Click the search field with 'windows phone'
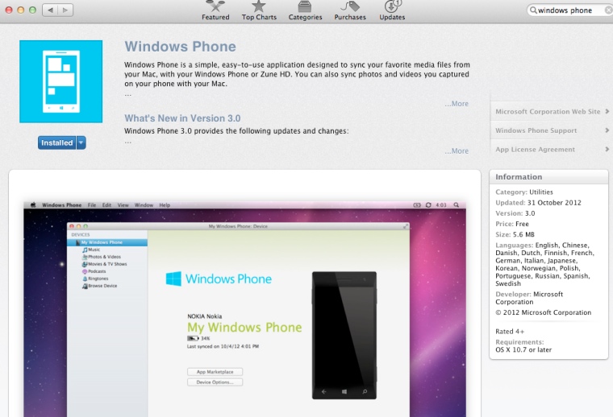 (569, 10)
